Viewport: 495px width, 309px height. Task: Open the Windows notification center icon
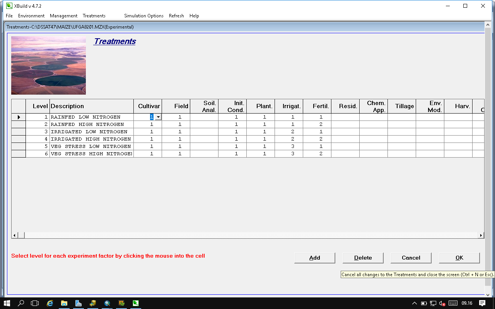coord(482,303)
